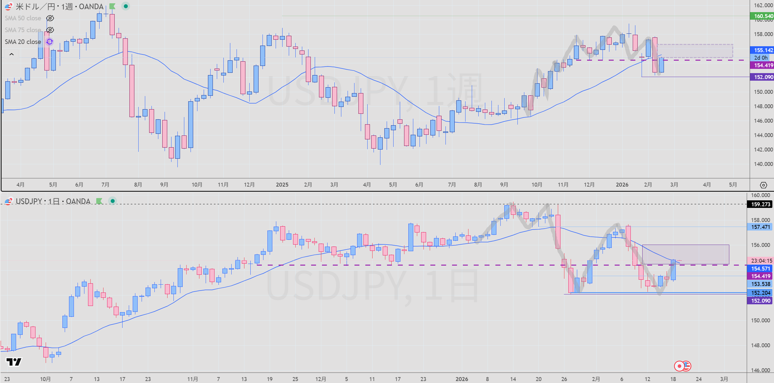This screenshot has height=383, width=774.
Task: Click green flag icon on daily chart
Action: 99,201
